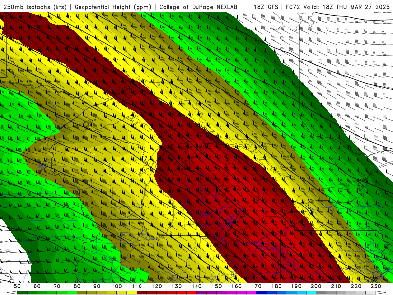Click the '250mb Isotachs (kts)' title text

35,7
